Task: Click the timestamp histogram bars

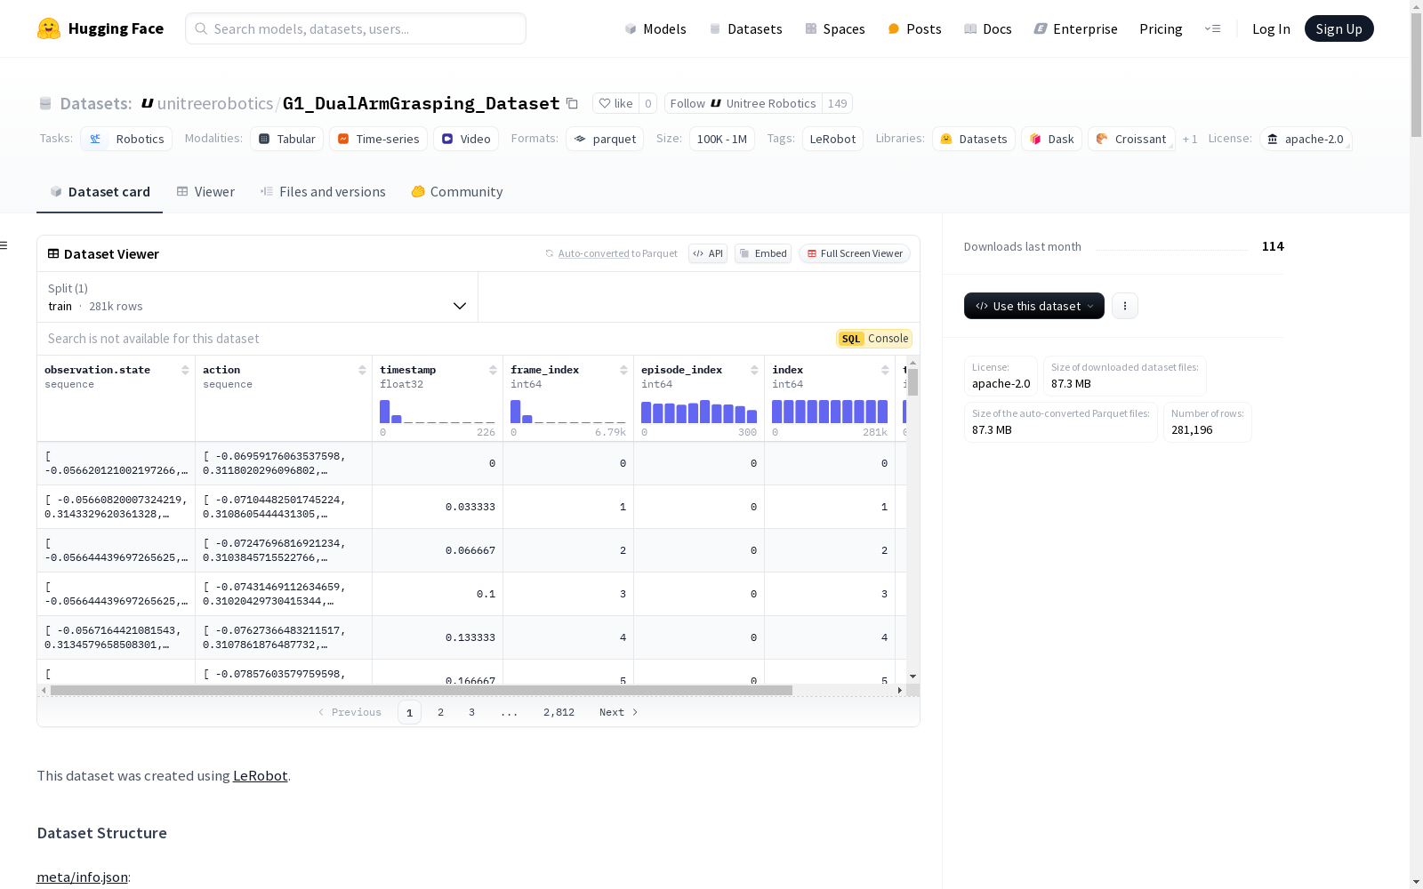Action: (x=438, y=412)
